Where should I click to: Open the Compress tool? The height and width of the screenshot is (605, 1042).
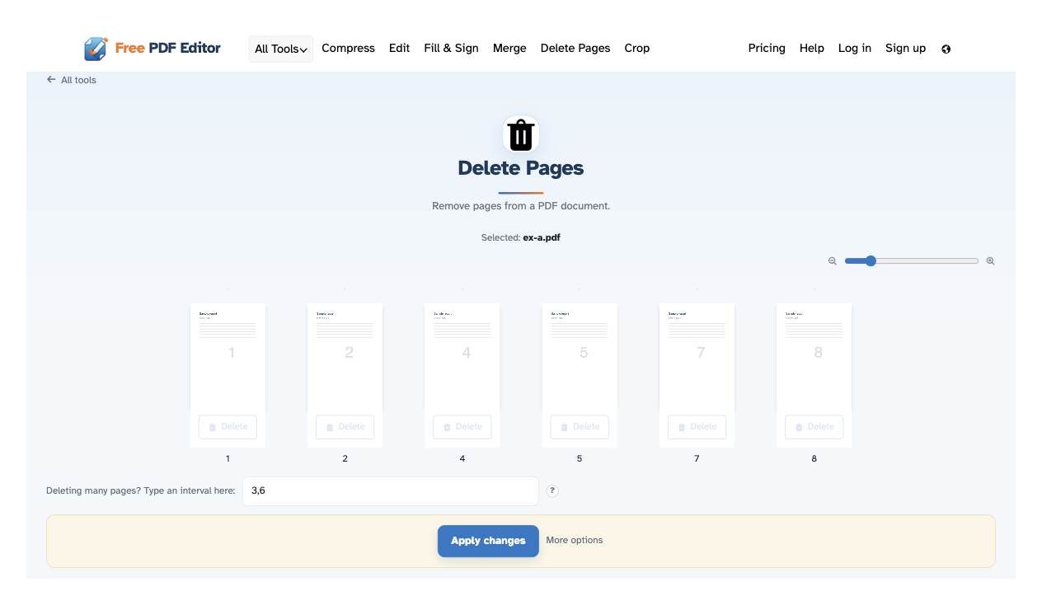tap(348, 49)
